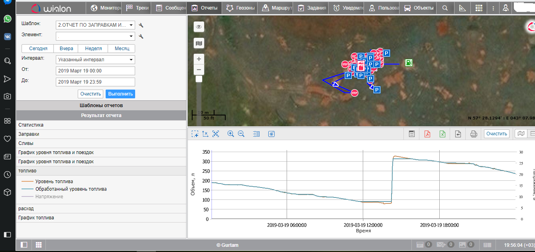This screenshot has height=252, width=535.
Task: Export the report to Excel
Action: [443, 134]
